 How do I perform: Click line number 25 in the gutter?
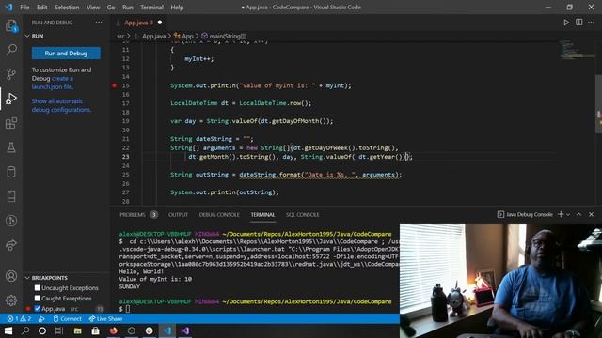pos(125,175)
